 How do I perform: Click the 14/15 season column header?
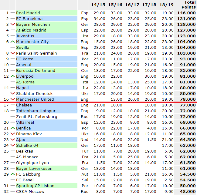98,5
